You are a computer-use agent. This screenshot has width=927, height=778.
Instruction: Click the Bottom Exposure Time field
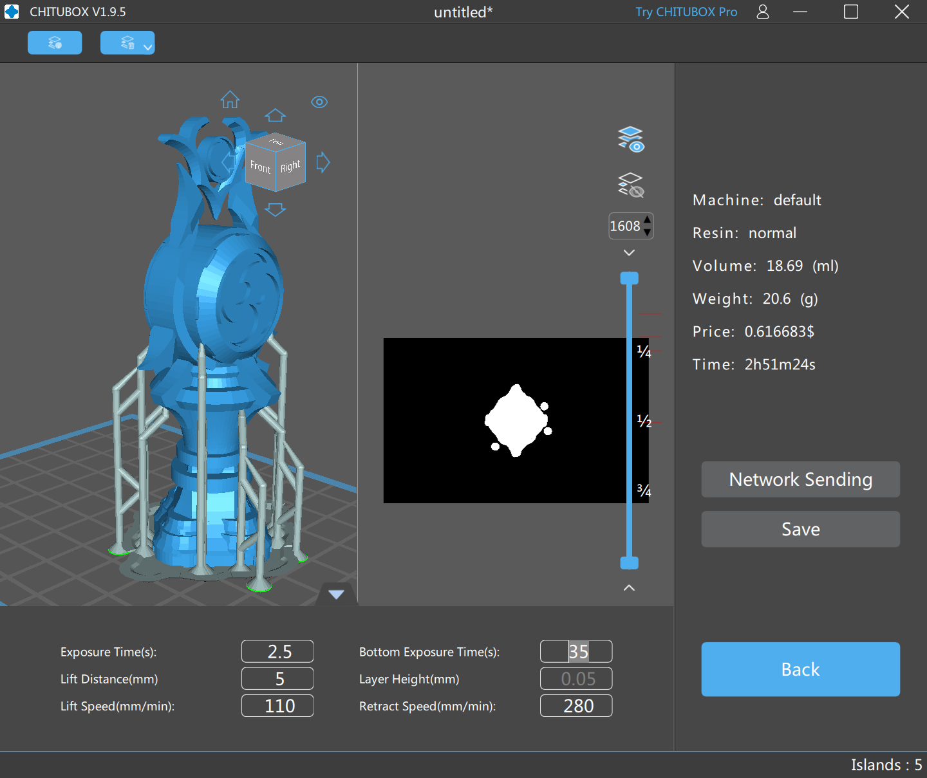click(576, 651)
